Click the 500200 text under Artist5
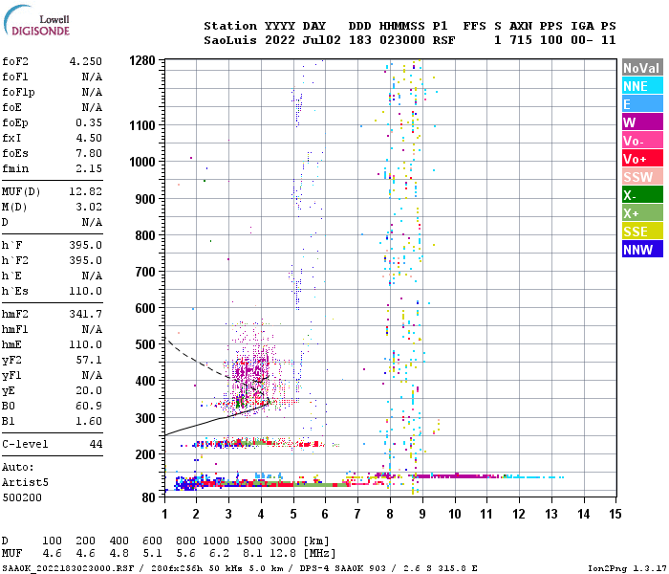This screenshot has height=574, width=669. tap(22, 498)
